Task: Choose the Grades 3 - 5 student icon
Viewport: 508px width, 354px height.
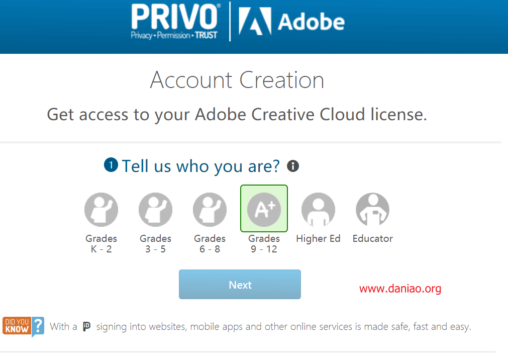Action: 155,209
